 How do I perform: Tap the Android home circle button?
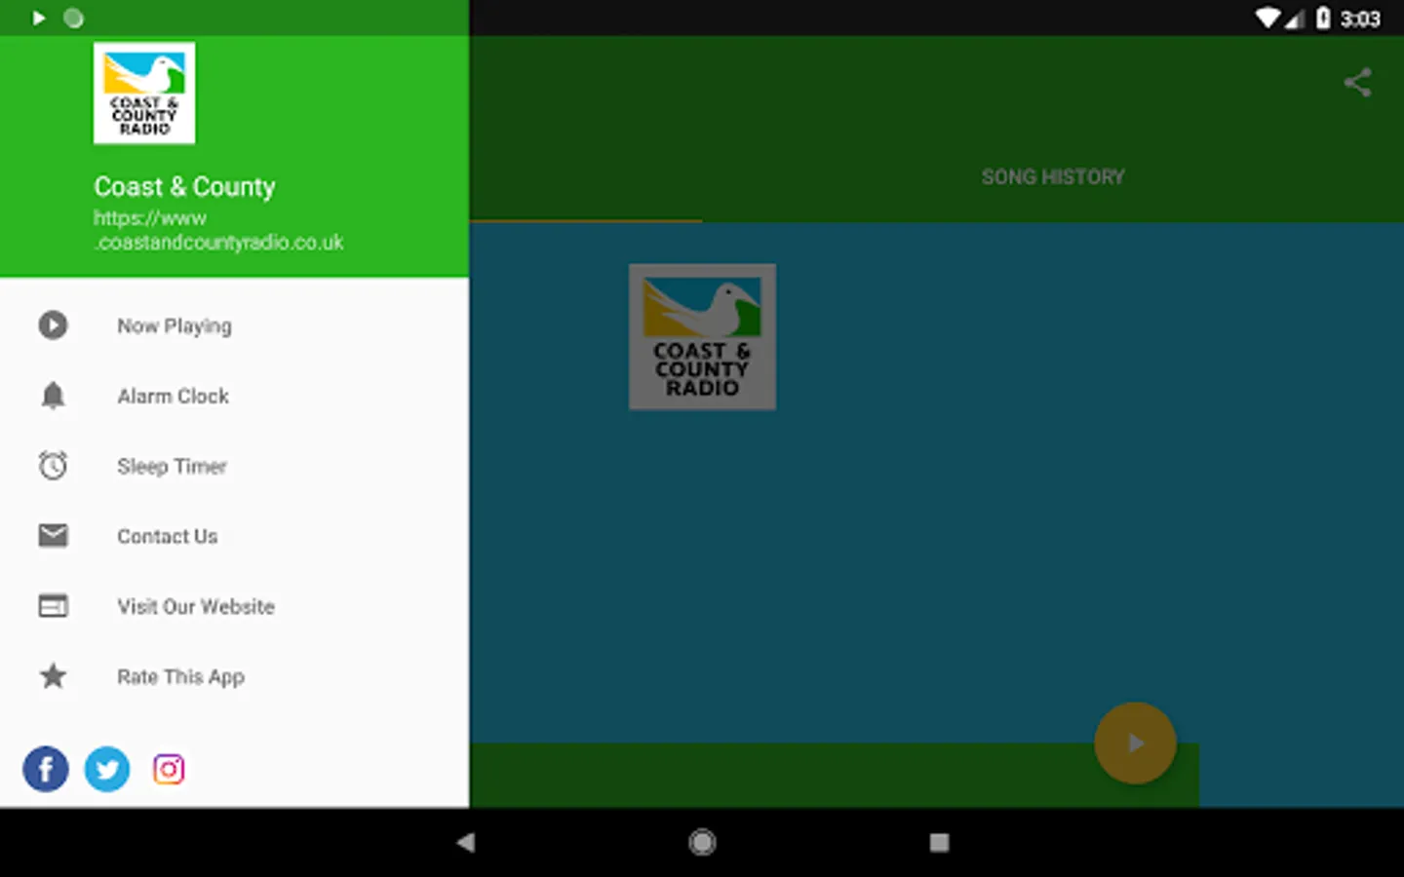(702, 842)
